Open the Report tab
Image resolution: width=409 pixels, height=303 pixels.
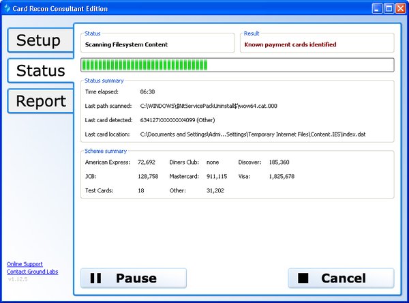pos(41,101)
